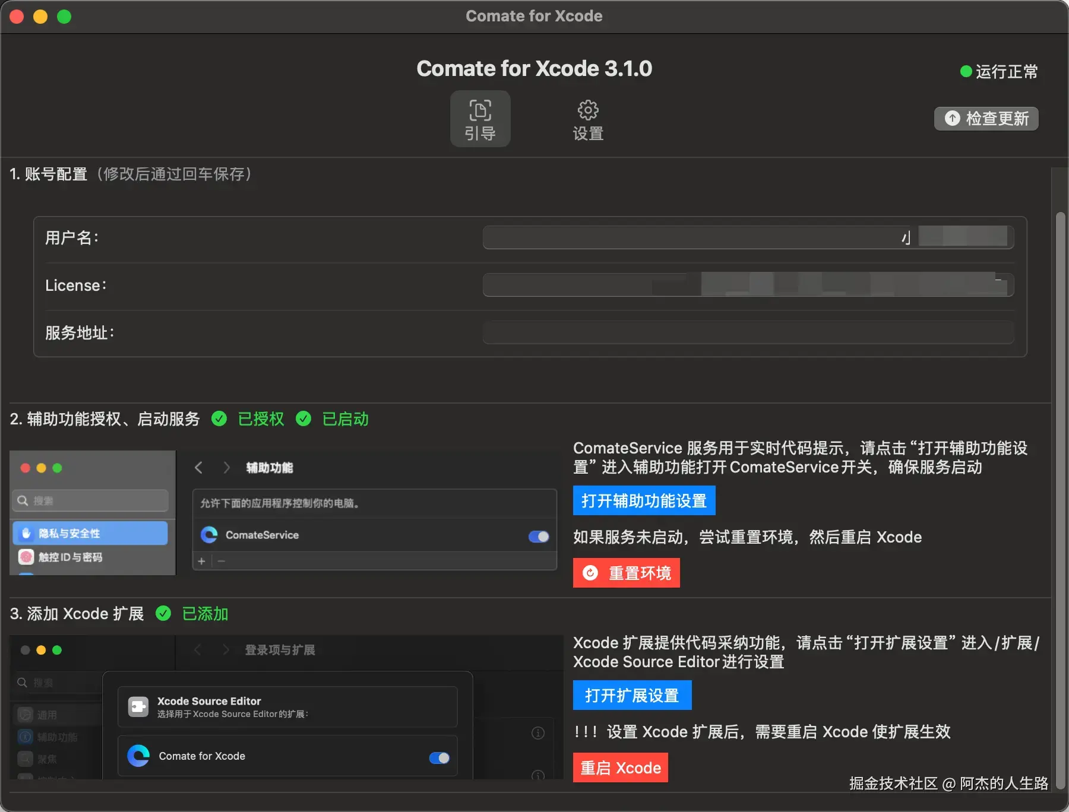Toggle the Comate for Xcode extension switch
The image size is (1069, 812).
[x=439, y=758]
